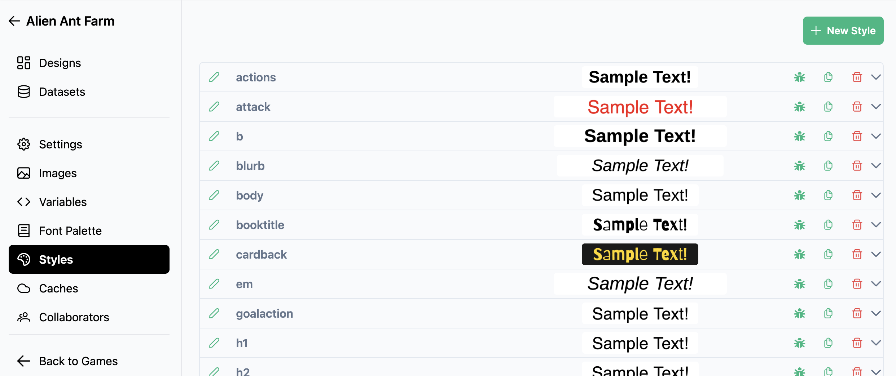Duplicate the b style using copy icon
The width and height of the screenshot is (896, 376).
click(x=828, y=136)
